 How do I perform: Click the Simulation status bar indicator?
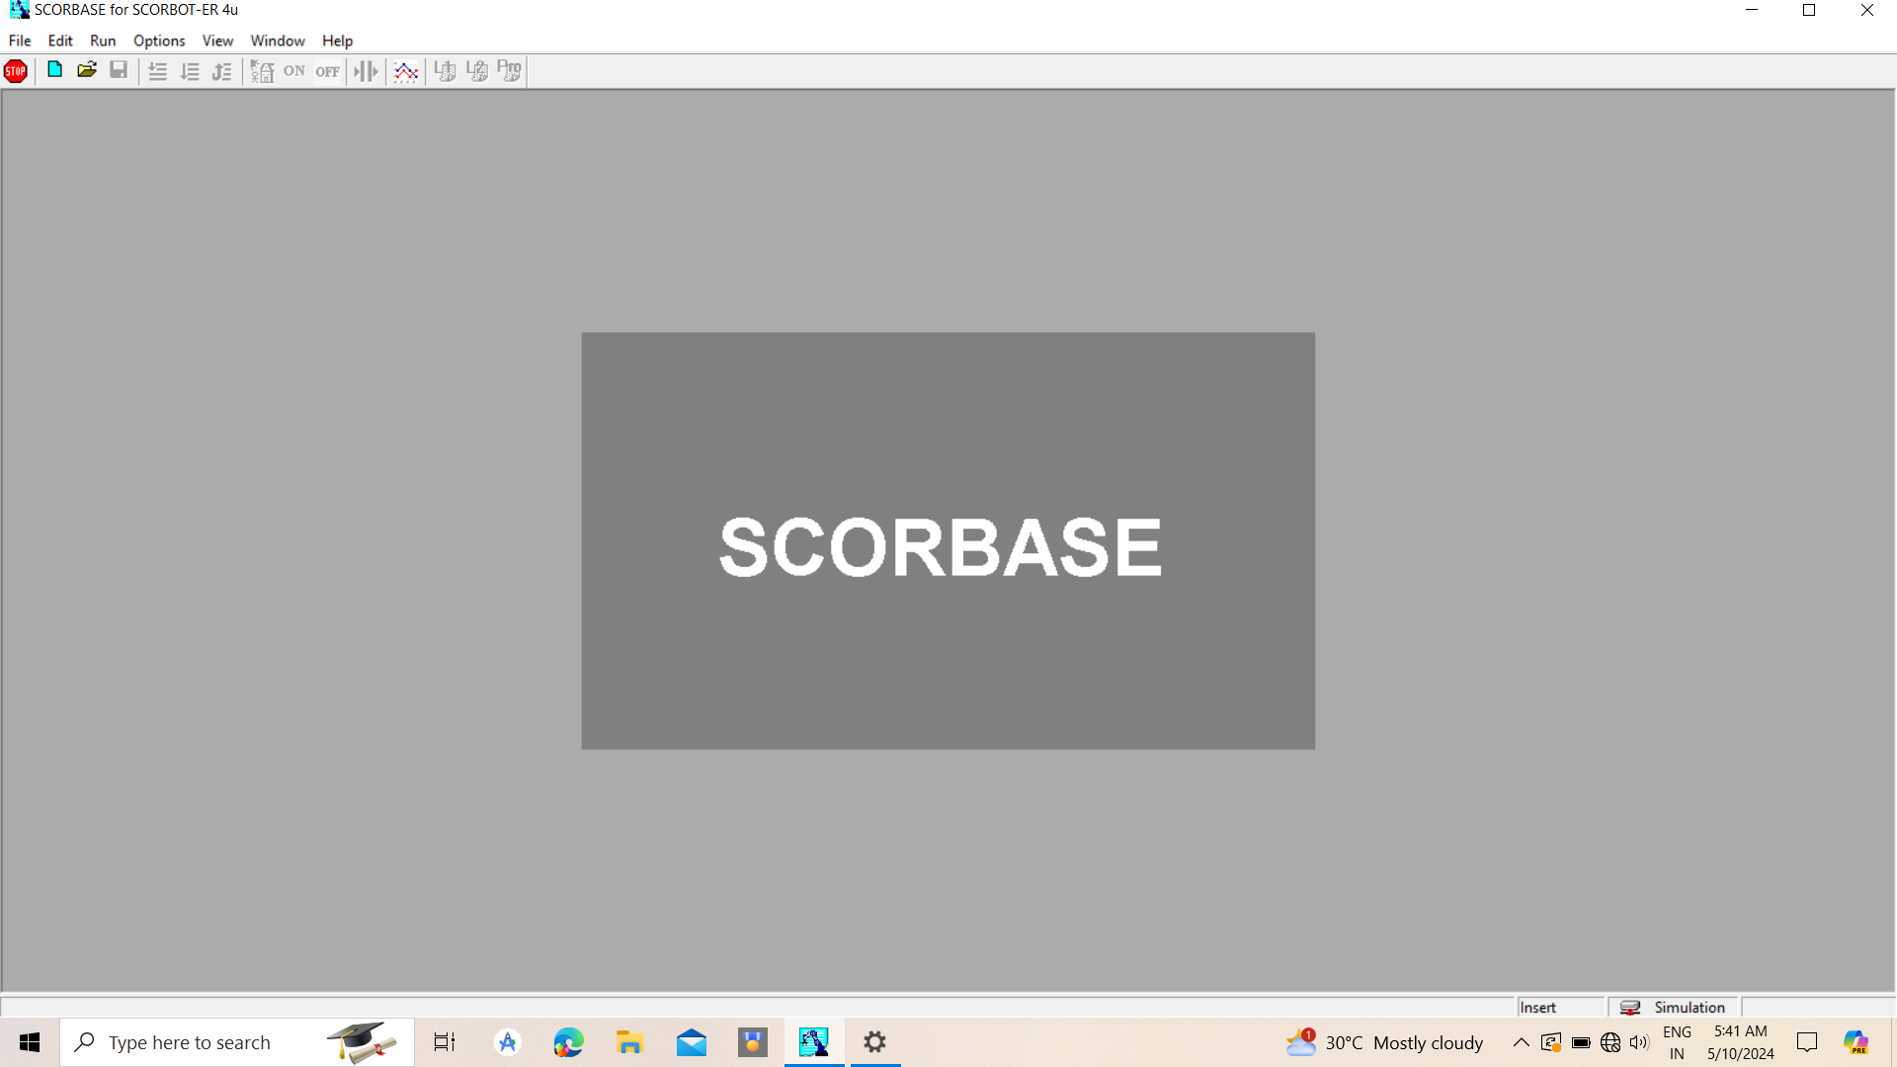pos(1674,1007)
